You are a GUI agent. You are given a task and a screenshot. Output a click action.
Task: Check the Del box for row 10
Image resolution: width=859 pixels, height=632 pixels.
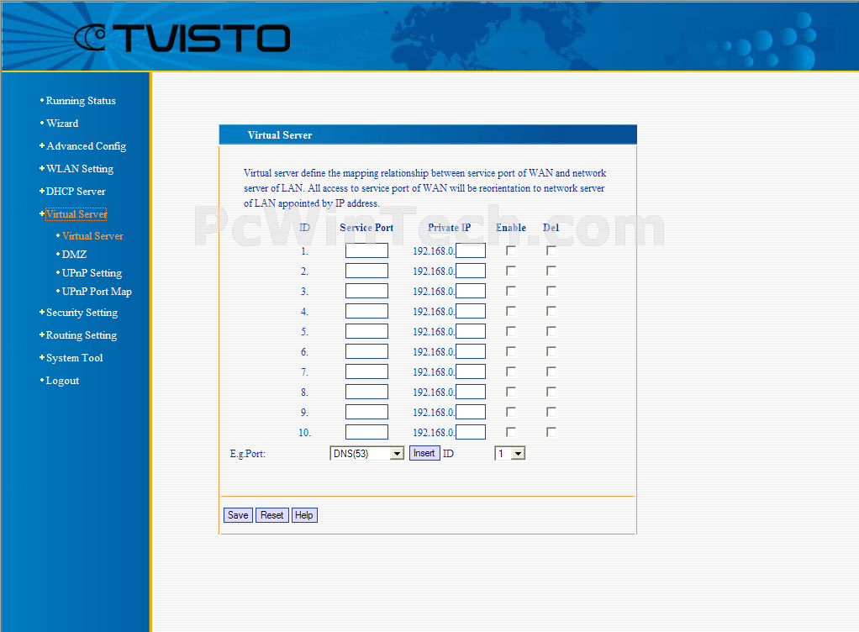point(551,432)
